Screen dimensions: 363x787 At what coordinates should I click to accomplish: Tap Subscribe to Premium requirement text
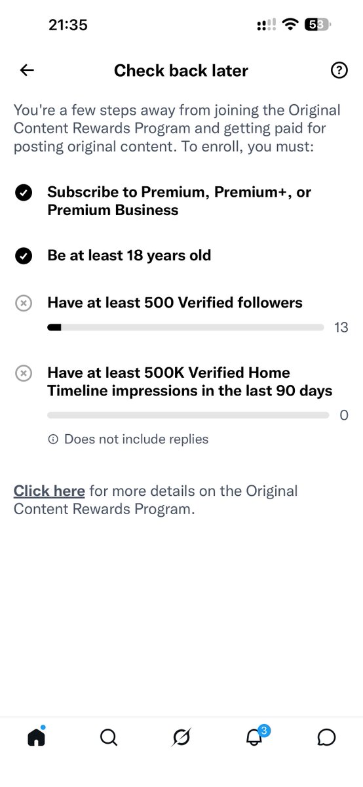[179, 201]
